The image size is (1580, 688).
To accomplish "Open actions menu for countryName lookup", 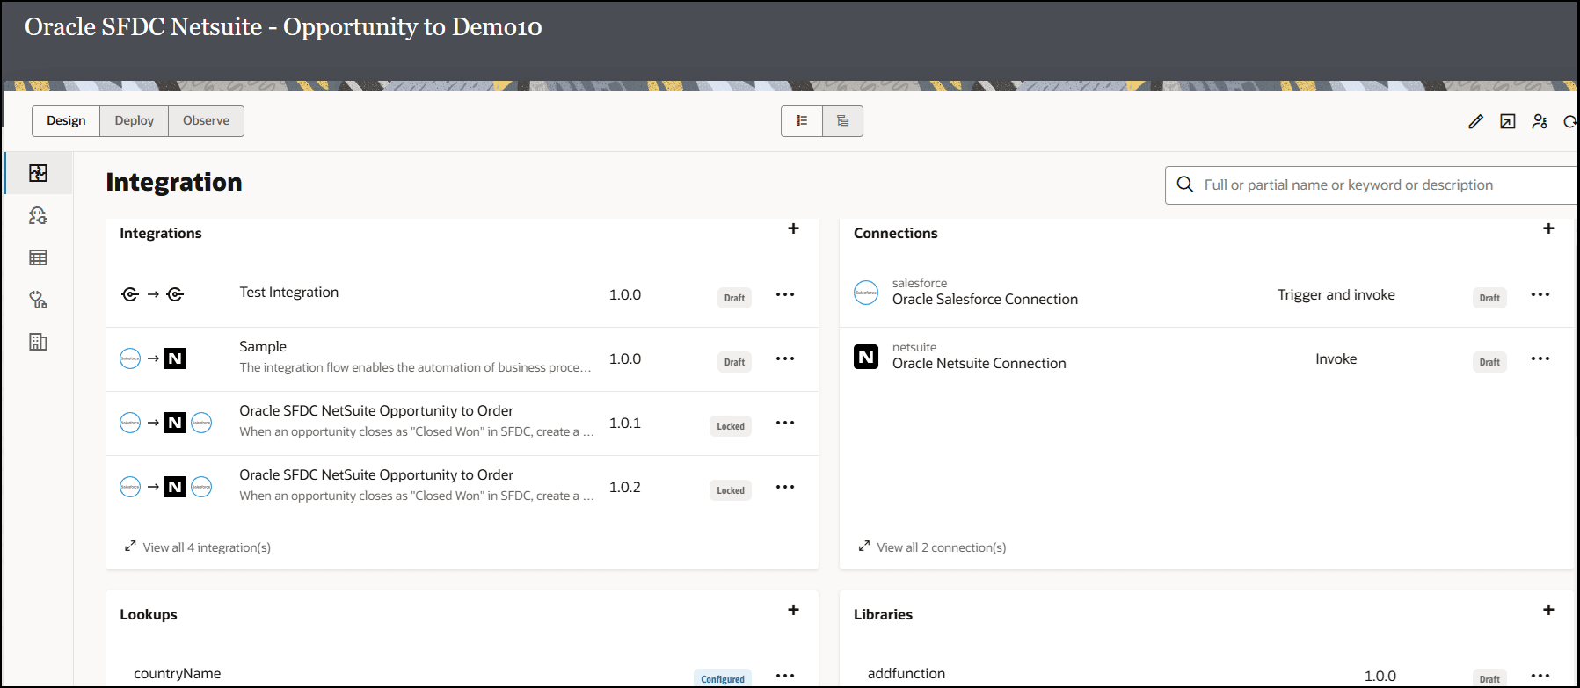I will coord(785,676).
